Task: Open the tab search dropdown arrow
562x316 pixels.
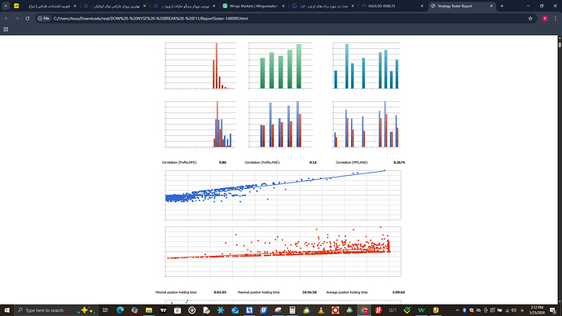Action: coord(6,6)
